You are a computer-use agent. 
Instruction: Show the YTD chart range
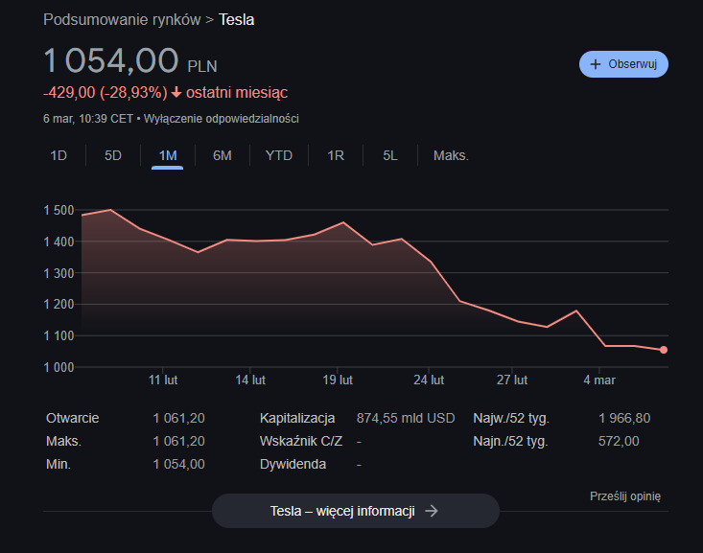(x=279, y=155)
